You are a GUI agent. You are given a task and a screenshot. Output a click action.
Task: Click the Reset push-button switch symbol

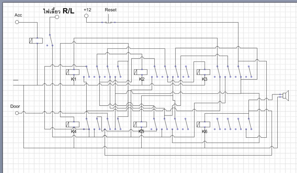[x=108, y=22]
